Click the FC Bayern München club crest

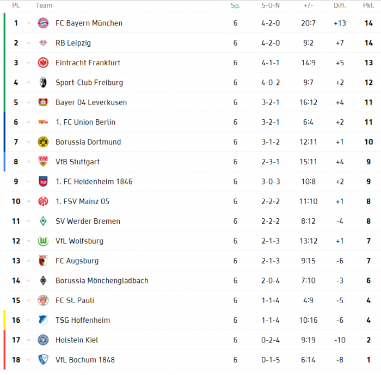(43, 23)
